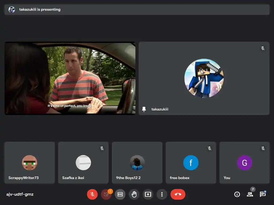Click the pin icon next to takazukiii
274x205 pixels.
click(x=144, y=109)
